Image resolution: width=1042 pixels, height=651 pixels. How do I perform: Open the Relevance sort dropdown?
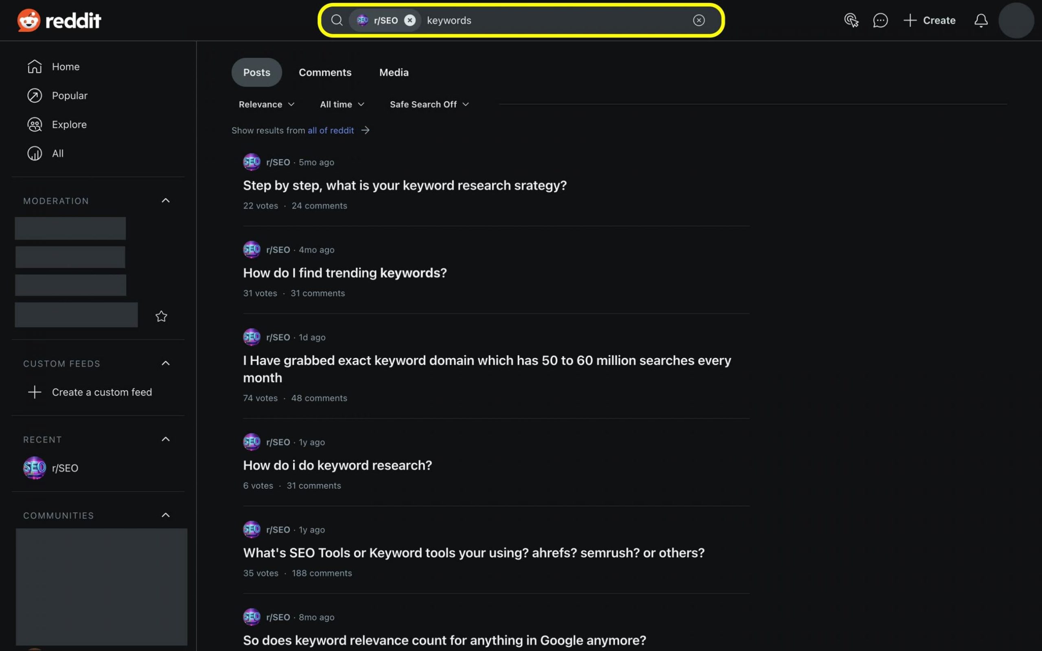tap(267, 105)
